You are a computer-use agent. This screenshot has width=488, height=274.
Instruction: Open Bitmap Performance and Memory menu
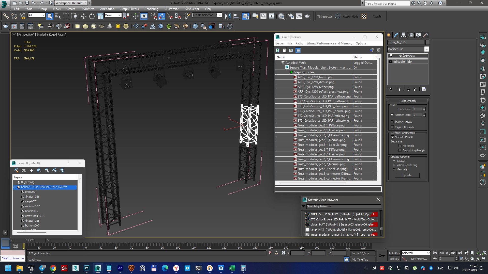[x=329, y=43]
